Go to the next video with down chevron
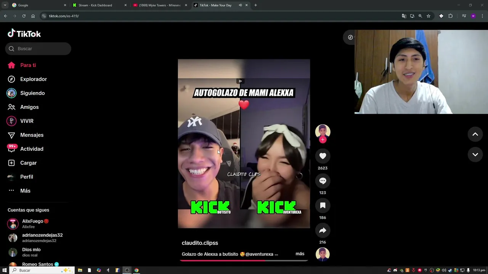This screenshot has width=488, height=274. (475, 155)
